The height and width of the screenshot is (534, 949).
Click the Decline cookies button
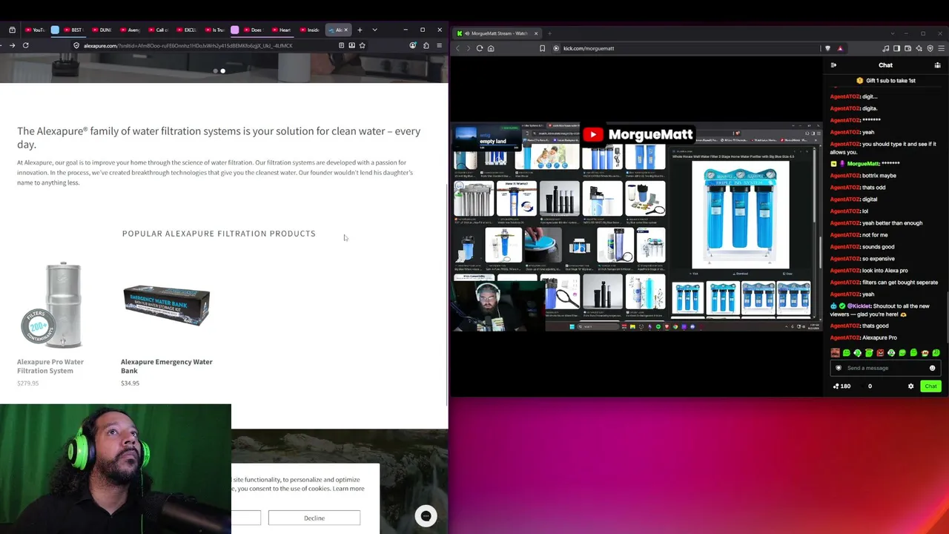pyautogui.click(x=314, y=518)
